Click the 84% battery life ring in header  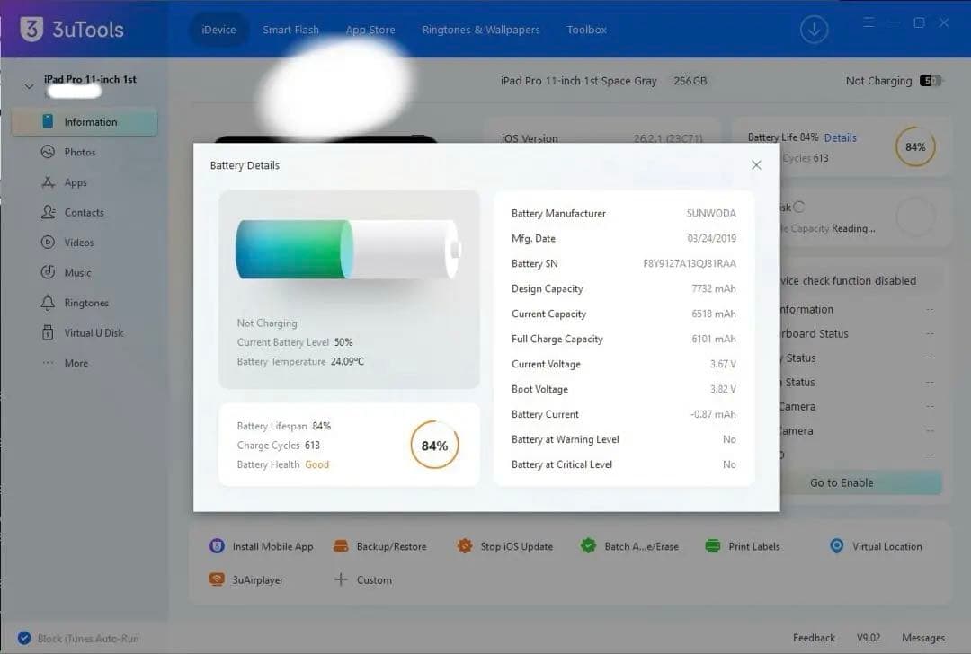[915, 146]
